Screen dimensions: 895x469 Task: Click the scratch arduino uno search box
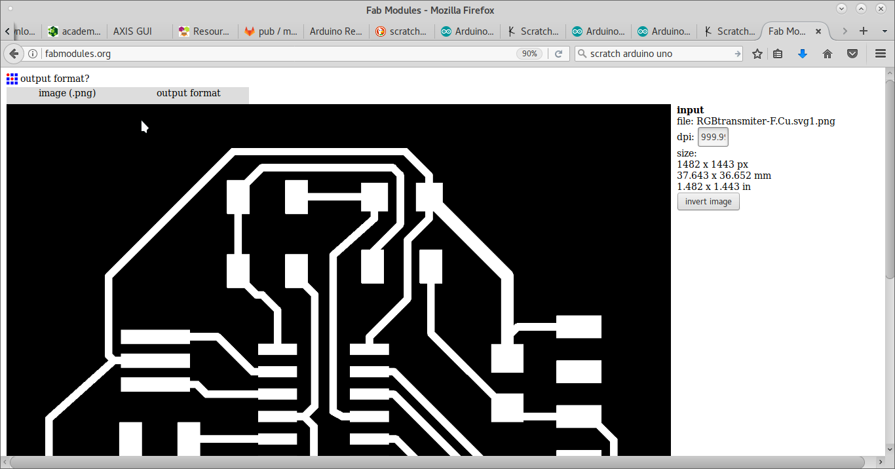pos(660,54)
